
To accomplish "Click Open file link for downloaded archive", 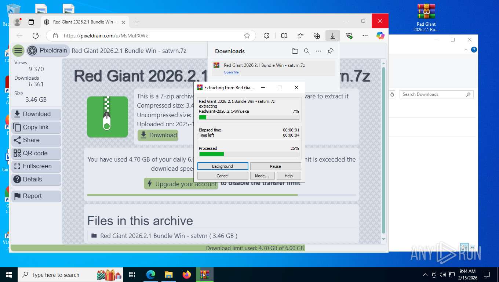I will coord(231,72).
